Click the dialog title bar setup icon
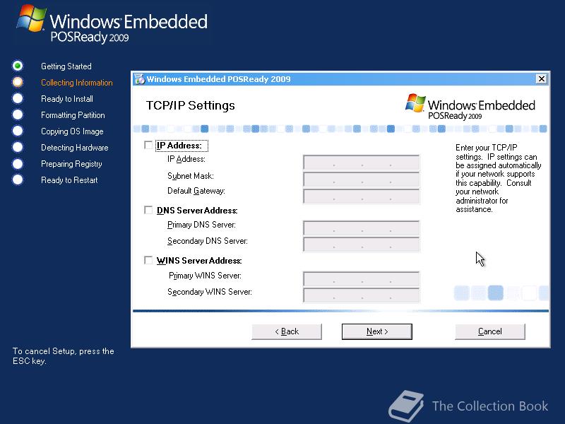Image resolution: width=565 pixels, height=424 pixels. 139,78
